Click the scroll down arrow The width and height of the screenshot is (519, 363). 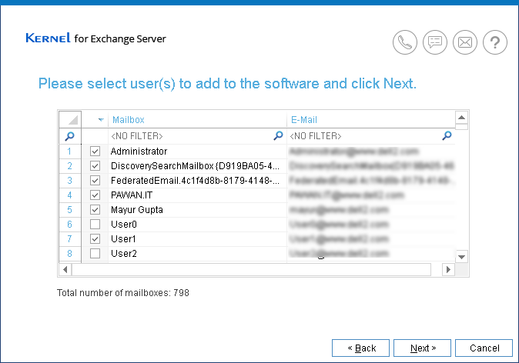coord(462,257)
